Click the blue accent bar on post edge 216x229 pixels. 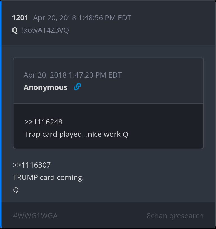click(x=1, y=114)
